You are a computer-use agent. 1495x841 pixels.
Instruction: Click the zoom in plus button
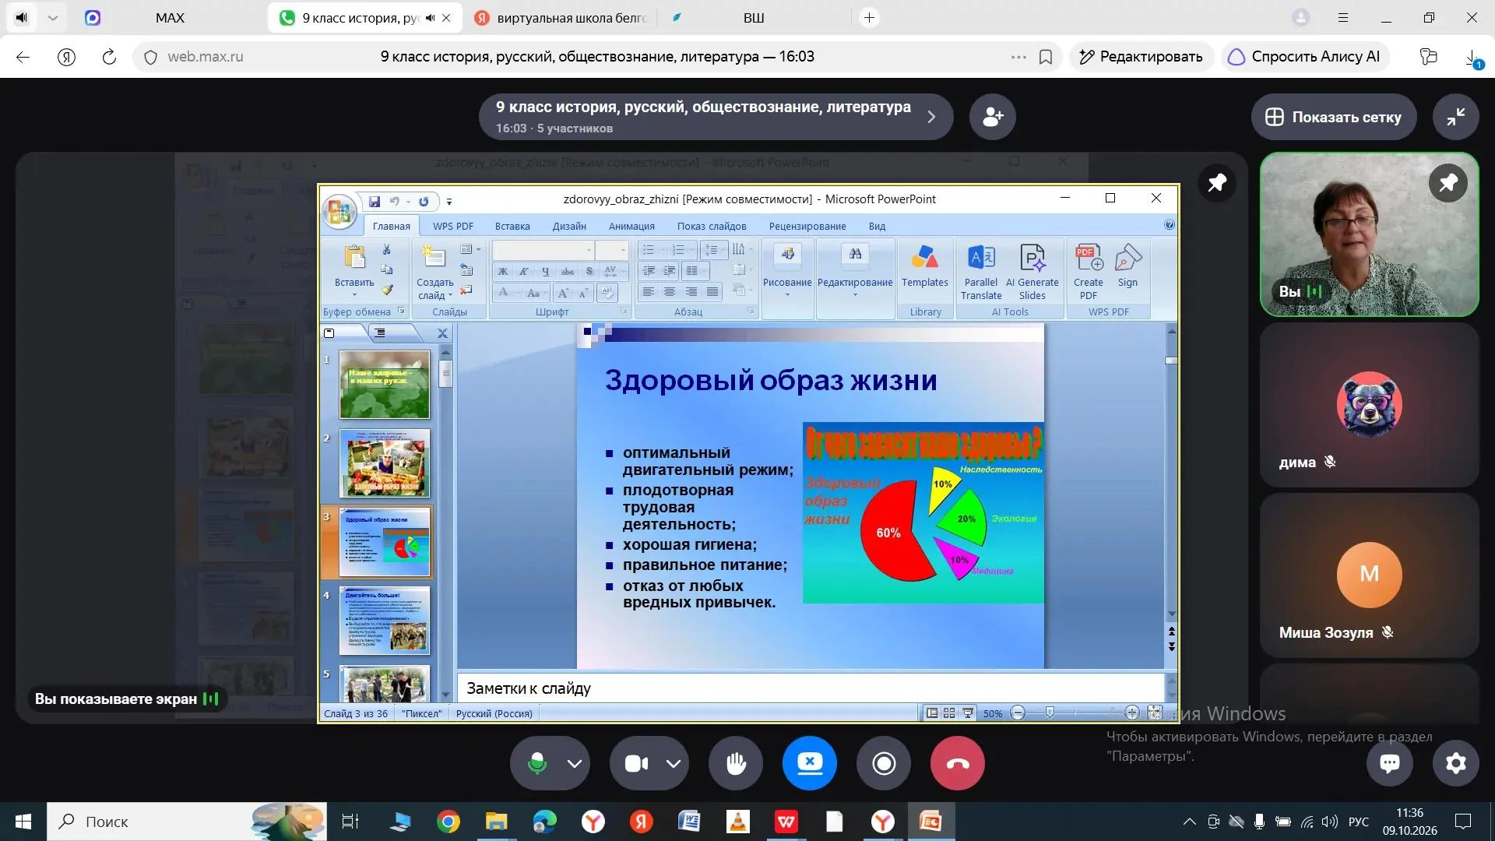[1132, 713]
